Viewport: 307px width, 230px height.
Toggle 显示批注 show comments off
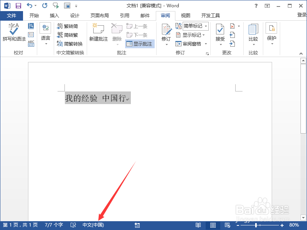(x=140, y=44)
